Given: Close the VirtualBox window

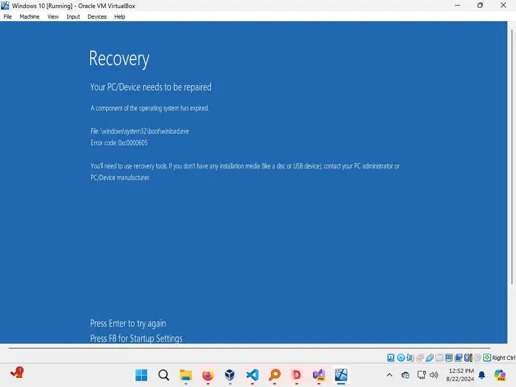Looking at the screenshot, I should pyautogui.click(x=503, y=5).
